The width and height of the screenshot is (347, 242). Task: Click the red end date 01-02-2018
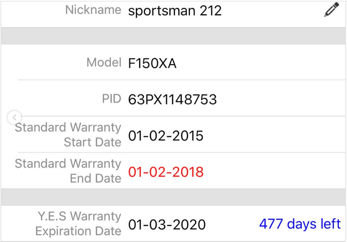tap(166, 172)
